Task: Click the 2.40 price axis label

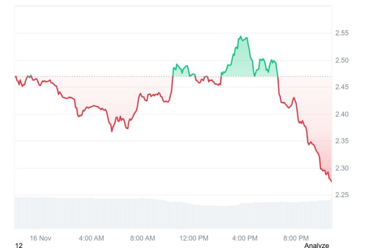Action: tap(342, 114)
